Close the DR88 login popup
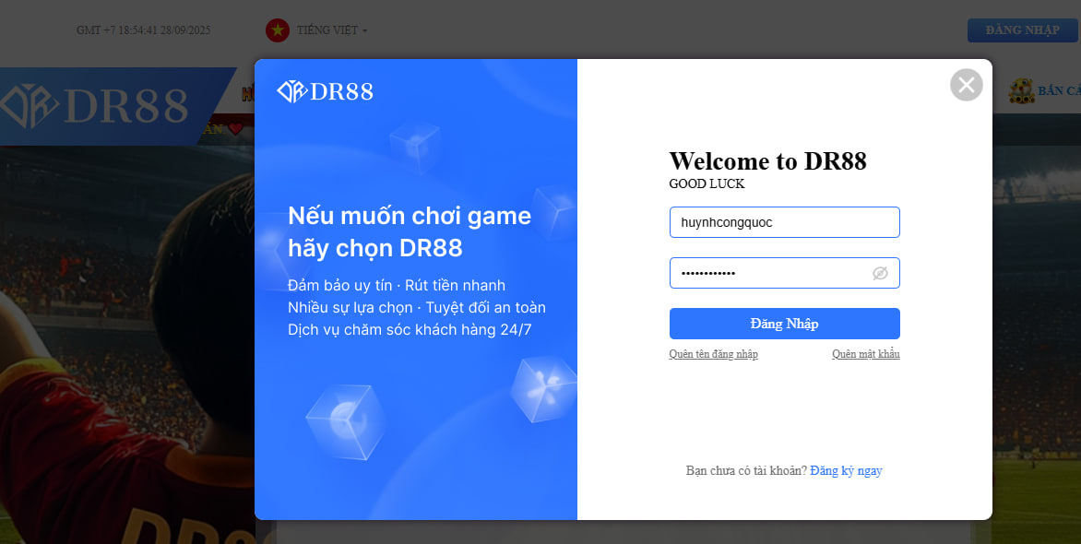This screenshot has width=1081, height=544. click(966, 86)
